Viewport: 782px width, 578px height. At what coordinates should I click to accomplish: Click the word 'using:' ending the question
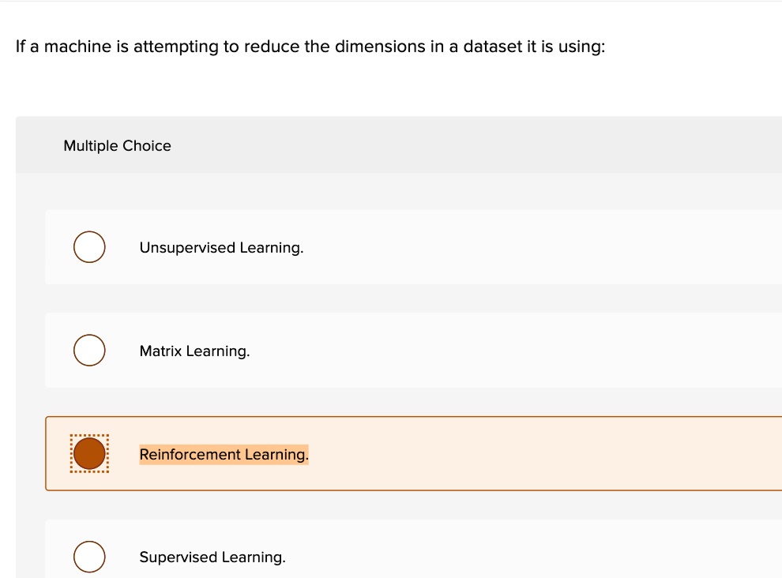coord(583,47)
